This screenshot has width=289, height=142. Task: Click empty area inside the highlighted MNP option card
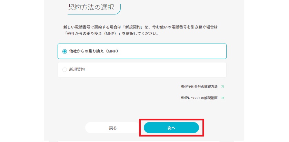171,51
